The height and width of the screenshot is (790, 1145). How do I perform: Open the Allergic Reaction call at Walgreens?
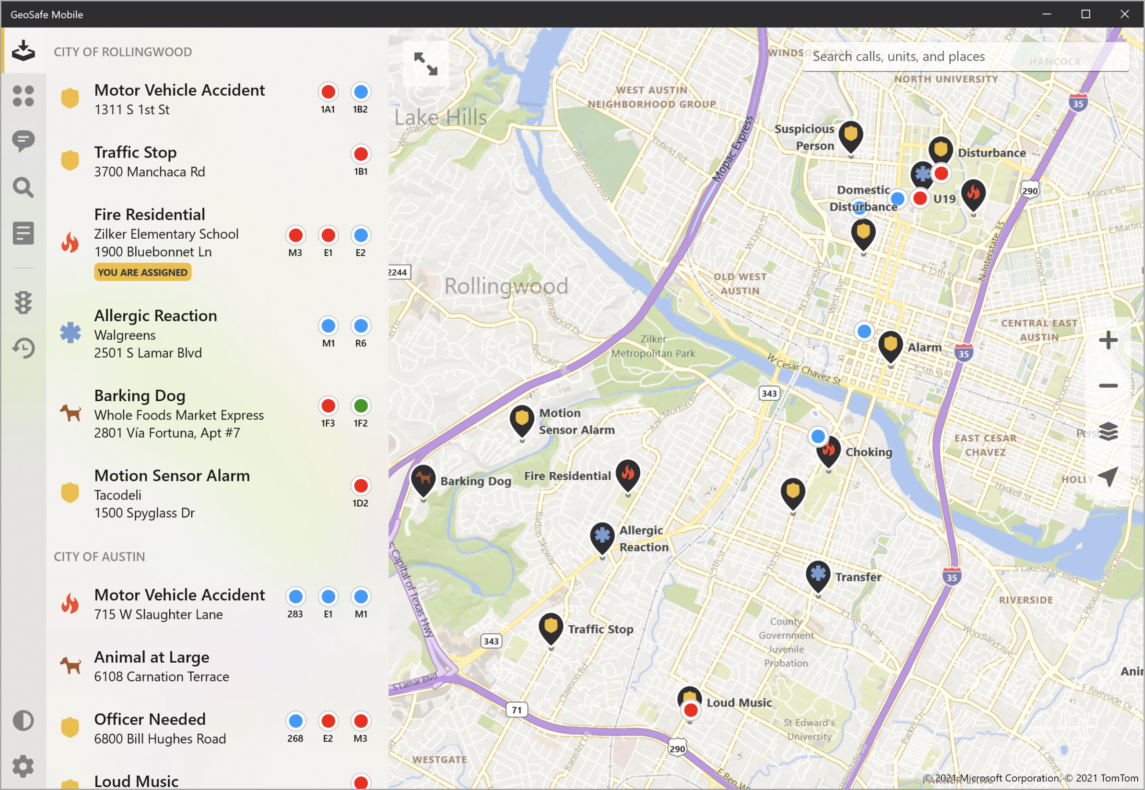pyautogui.click(x=217, y=334)
